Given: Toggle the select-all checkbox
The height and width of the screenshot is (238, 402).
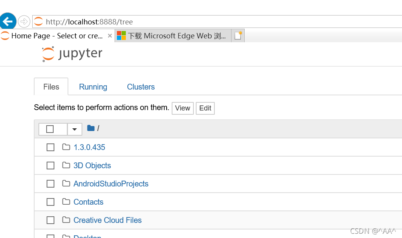Looking at the screenshot, I should coord(50,129).
